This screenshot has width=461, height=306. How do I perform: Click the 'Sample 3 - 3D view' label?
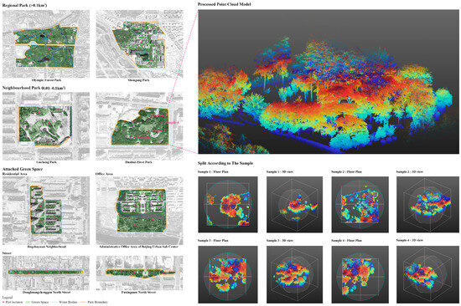point(280,240)
